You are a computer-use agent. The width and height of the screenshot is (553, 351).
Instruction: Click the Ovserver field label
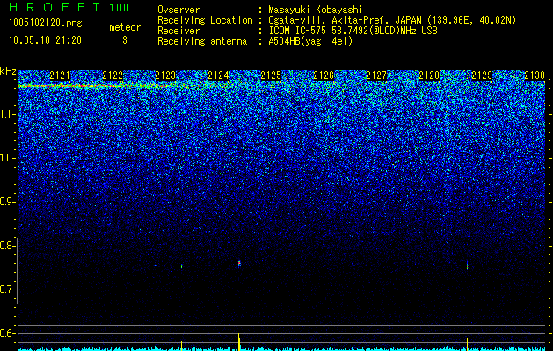(178, 10)
